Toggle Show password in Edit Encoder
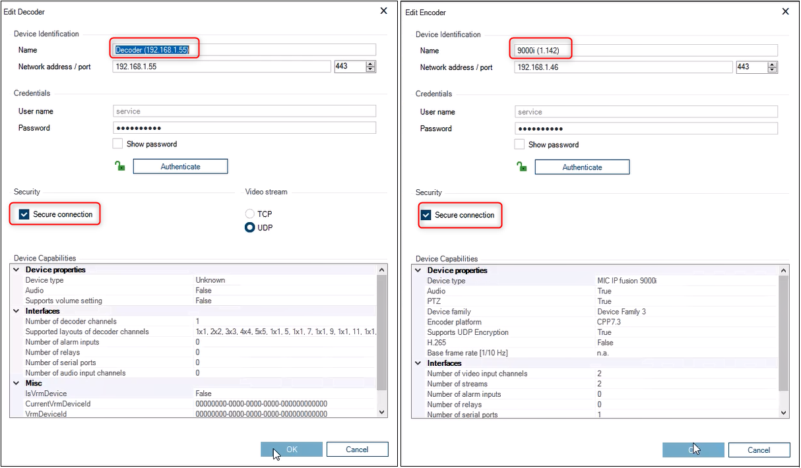This screenshot has width=801, height=468. [x=519, y=144]
